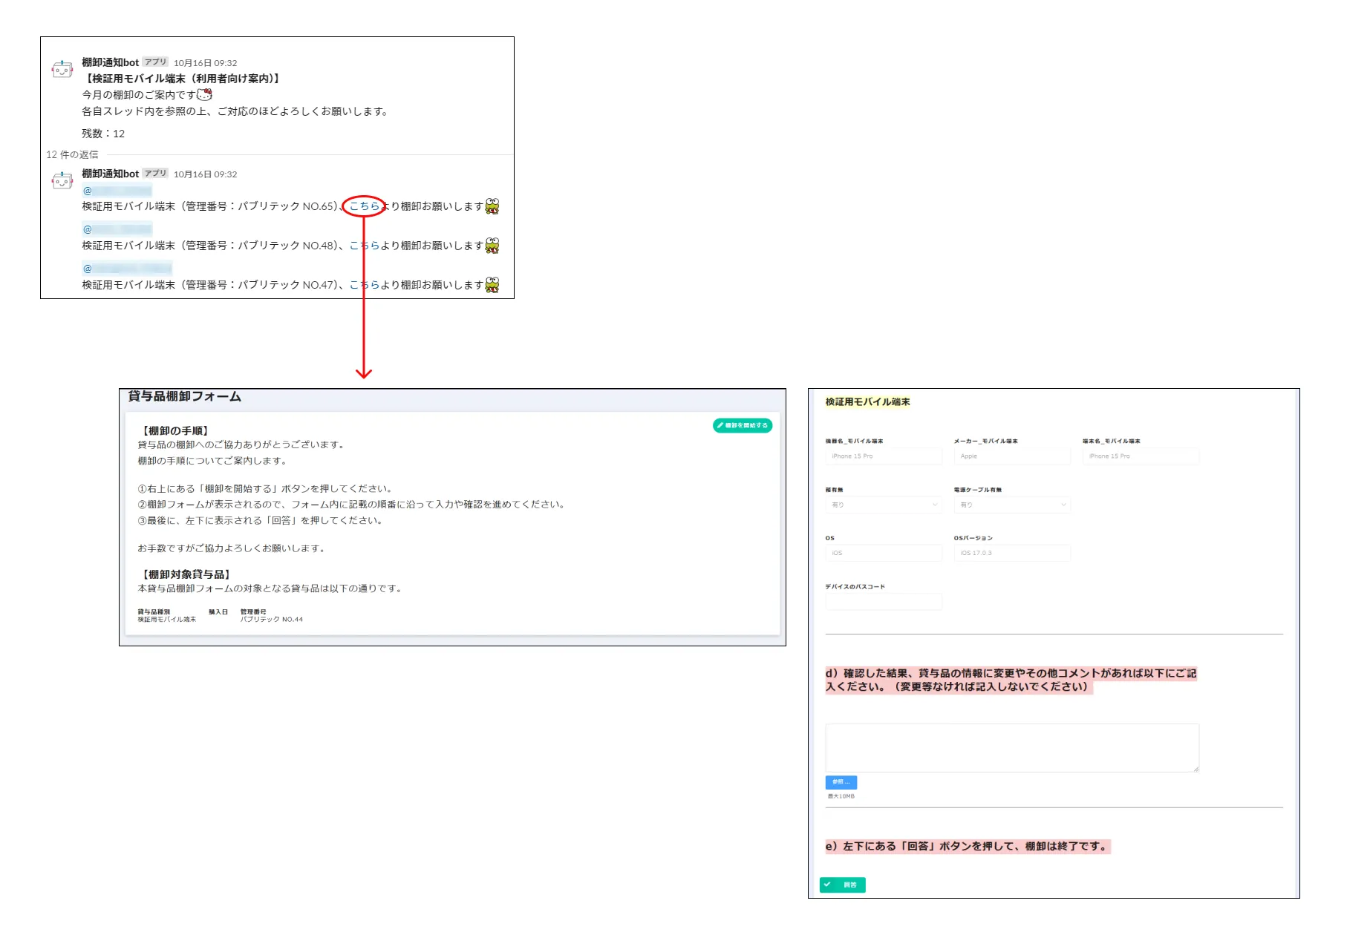The height and width of the screenshot is (935, 1370).
Task: Open the こちら link for パブリテック NO.47
Action: click(364, 285)
